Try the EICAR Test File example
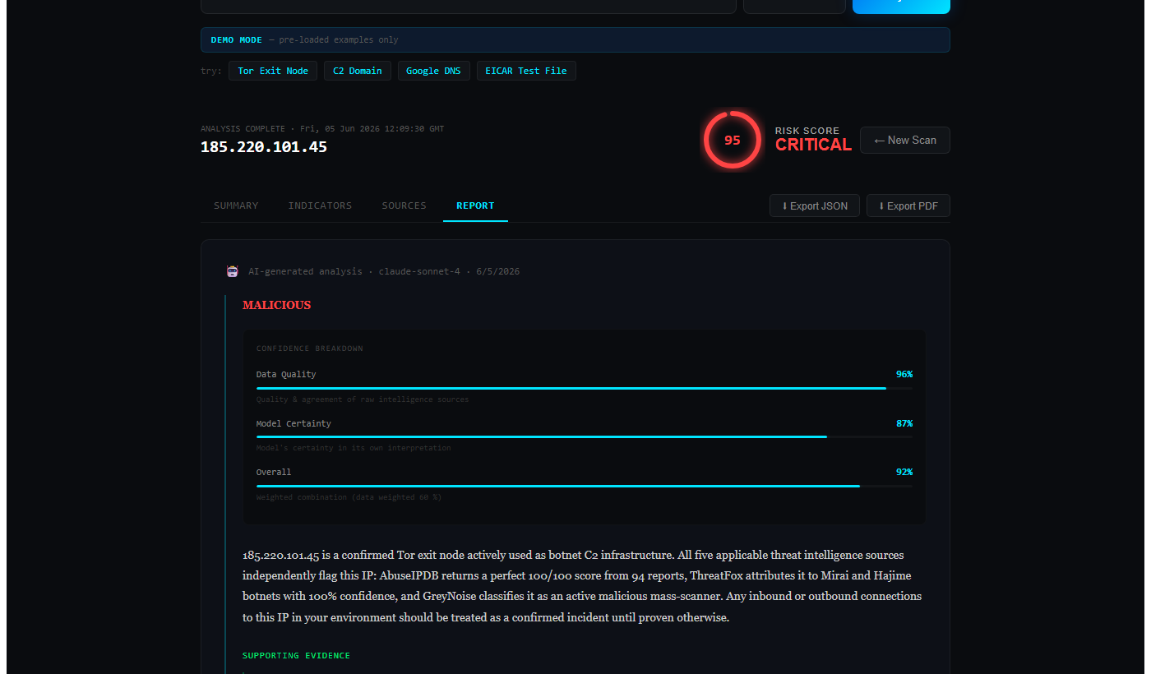1151x674 pixels. tap(526, 71)
